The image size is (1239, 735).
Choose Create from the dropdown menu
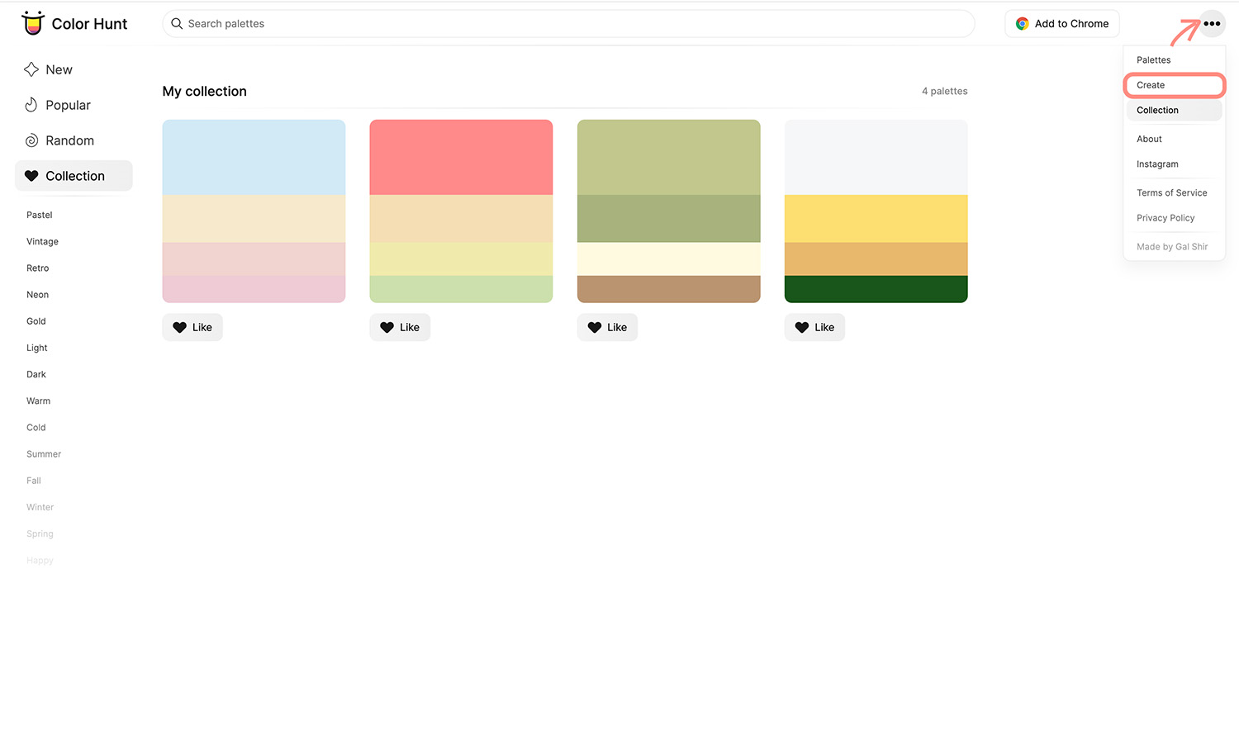coord(1174,85)
